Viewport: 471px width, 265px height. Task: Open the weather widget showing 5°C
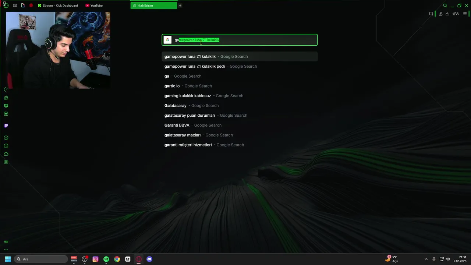point(392,259)
